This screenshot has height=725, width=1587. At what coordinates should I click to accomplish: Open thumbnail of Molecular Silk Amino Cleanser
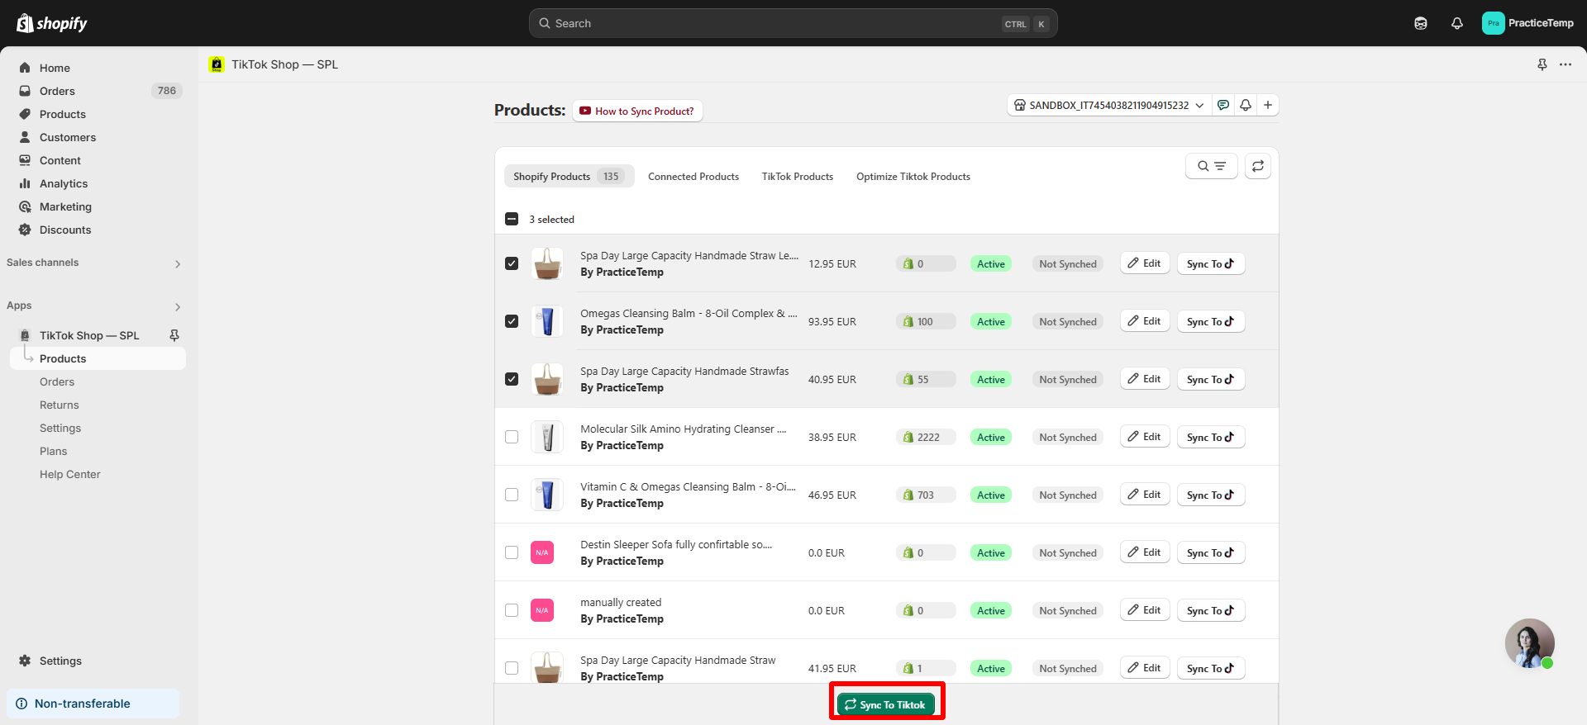[547, 437]
